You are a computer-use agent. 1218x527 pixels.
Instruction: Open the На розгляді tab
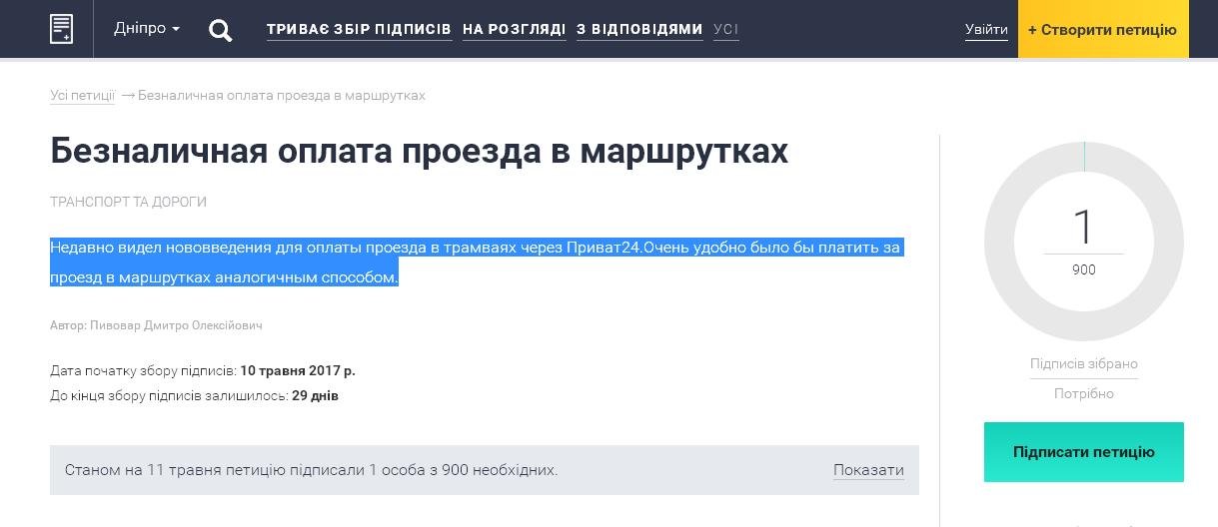[x=514, y=30]
